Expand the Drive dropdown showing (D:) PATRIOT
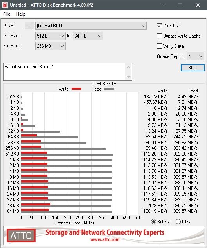Viewport: 207px width, 248px height. coord(91,26)
